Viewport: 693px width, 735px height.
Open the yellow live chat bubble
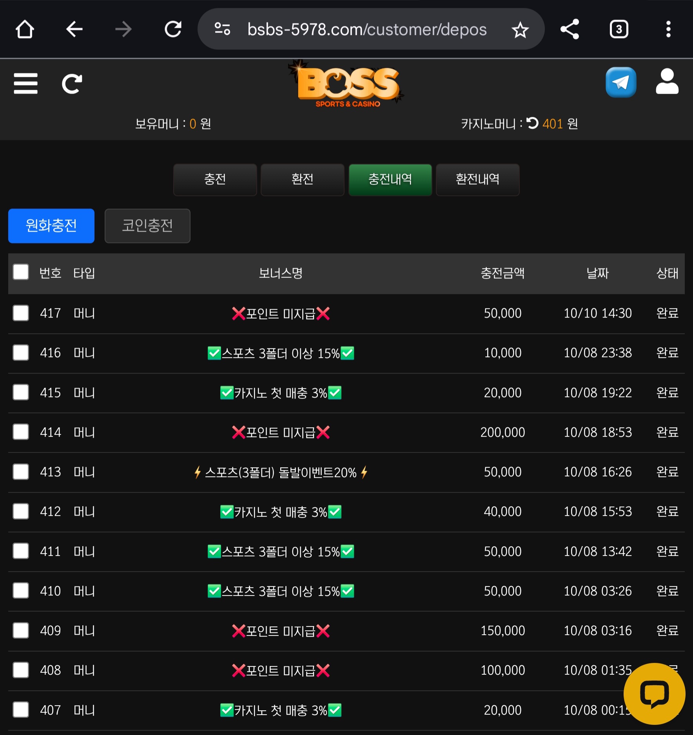coord(654,693)
